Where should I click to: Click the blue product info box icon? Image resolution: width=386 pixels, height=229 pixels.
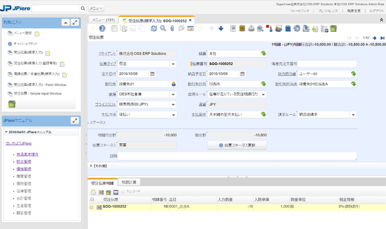(x=288, y=28)
